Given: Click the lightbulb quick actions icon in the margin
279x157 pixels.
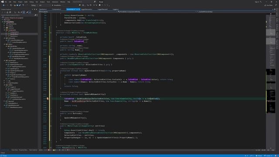Looking at the screenshot, I should click(48, 99).
